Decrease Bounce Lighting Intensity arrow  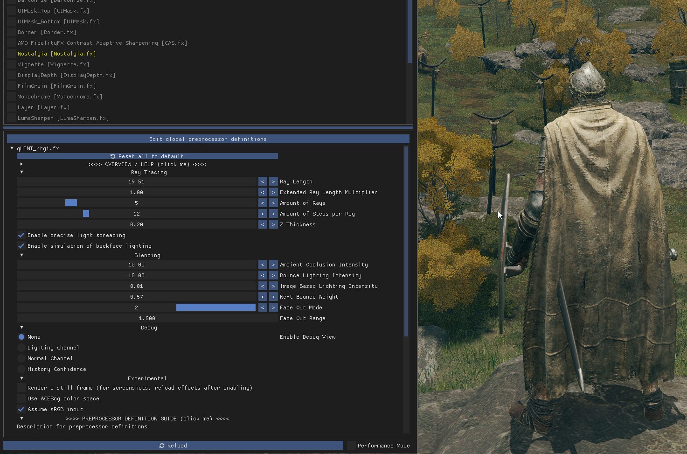click(263, 275)
